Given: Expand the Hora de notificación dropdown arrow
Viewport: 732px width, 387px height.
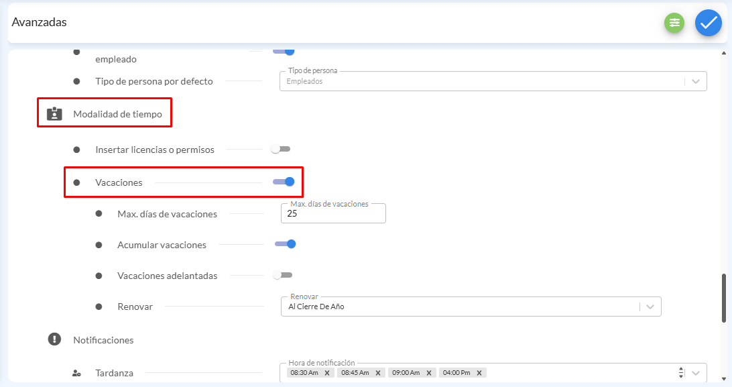Looking at the screenshot, I should click(695, 373).
